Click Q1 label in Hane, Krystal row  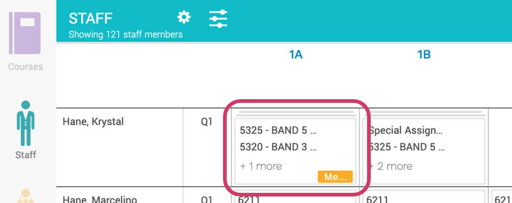pyautogui.click(x=207, y=121)
